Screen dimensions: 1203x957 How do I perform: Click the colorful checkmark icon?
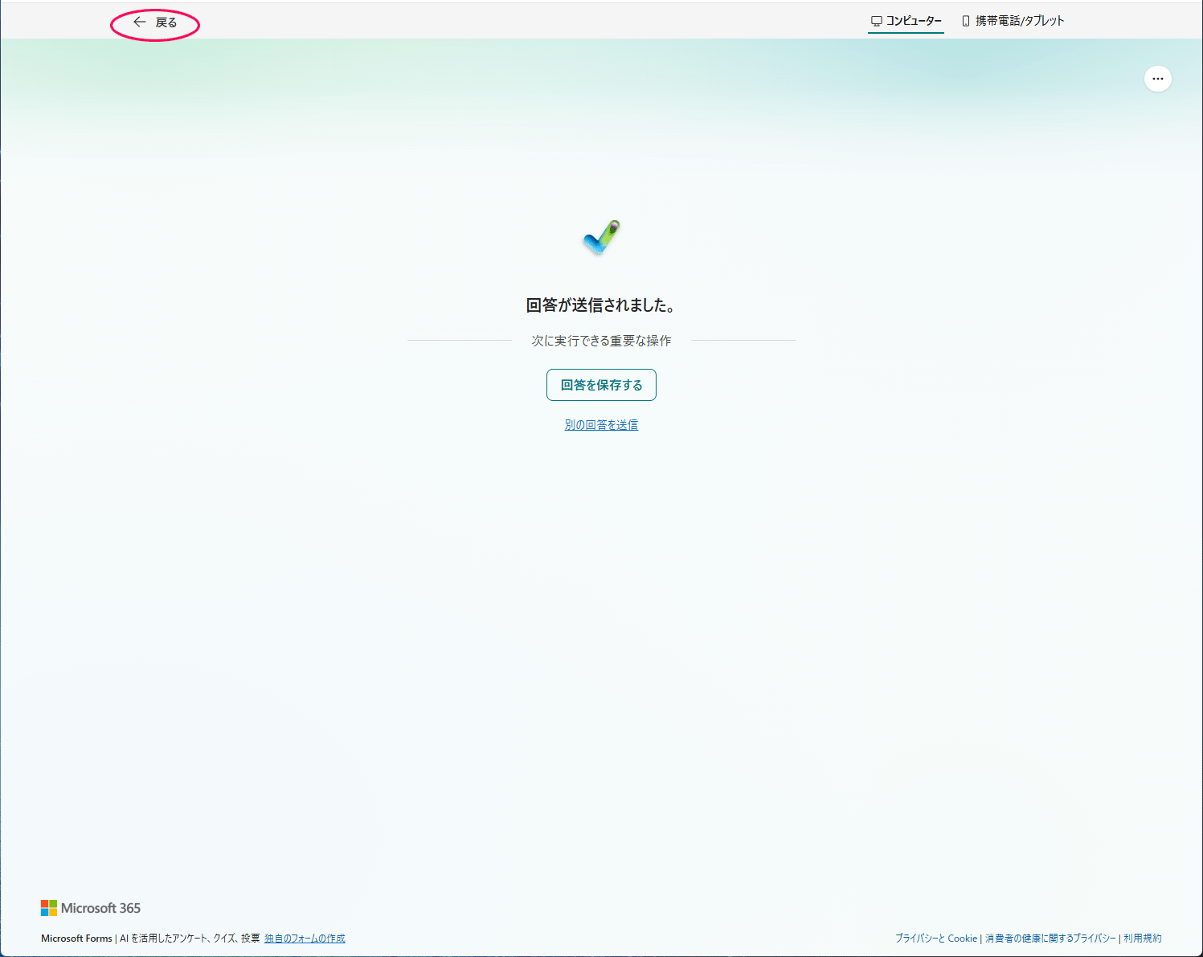[x=601, y=238]
